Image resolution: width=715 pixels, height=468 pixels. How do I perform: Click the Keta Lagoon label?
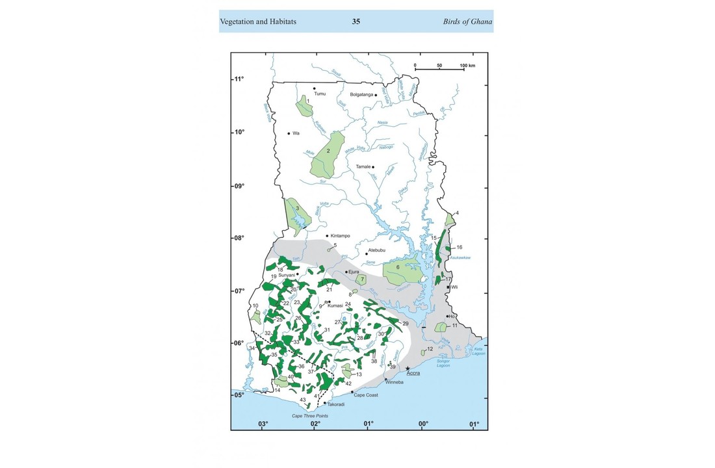479,351
